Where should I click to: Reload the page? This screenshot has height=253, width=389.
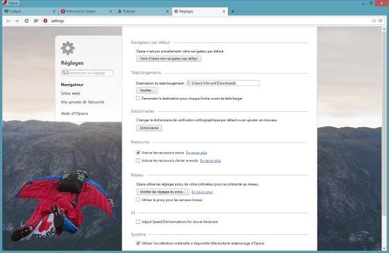pyautogui.click(x=26, y=21)
